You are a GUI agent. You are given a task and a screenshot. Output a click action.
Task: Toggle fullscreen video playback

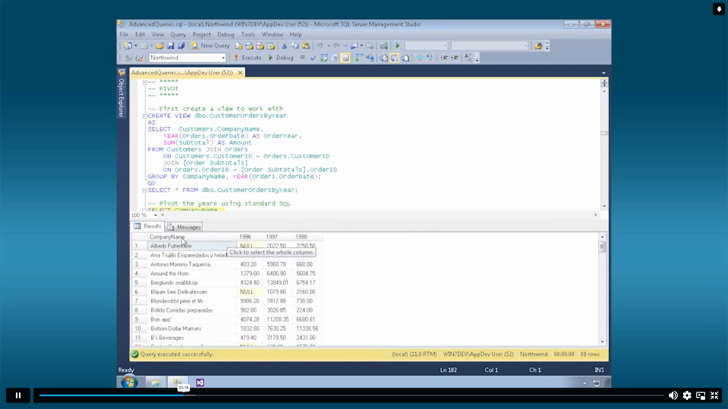tap(714, 395)
